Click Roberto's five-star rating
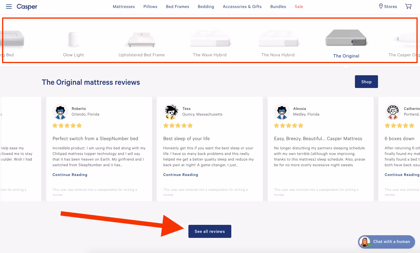 click(67, 126)
